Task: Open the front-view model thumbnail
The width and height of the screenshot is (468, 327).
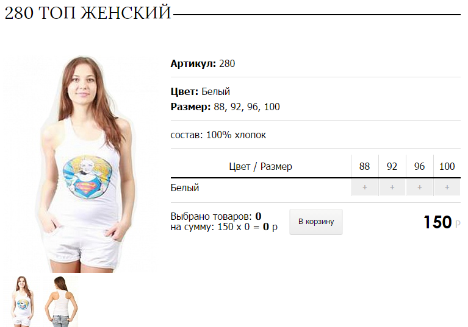Action: [23, 301]
